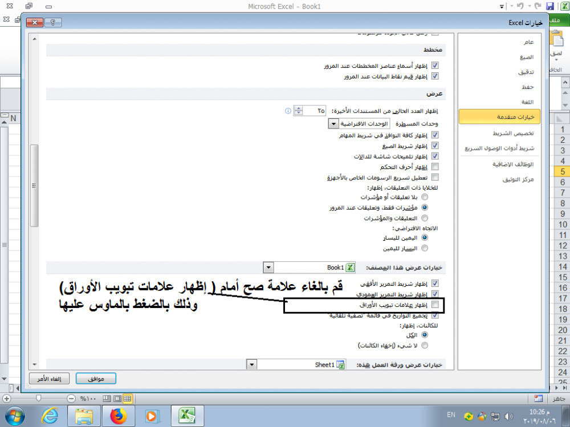The height and width of the screenshot is (427, 570).
Task: Click the volume speaker icon in the tray
Action: [x=508, y=417]
